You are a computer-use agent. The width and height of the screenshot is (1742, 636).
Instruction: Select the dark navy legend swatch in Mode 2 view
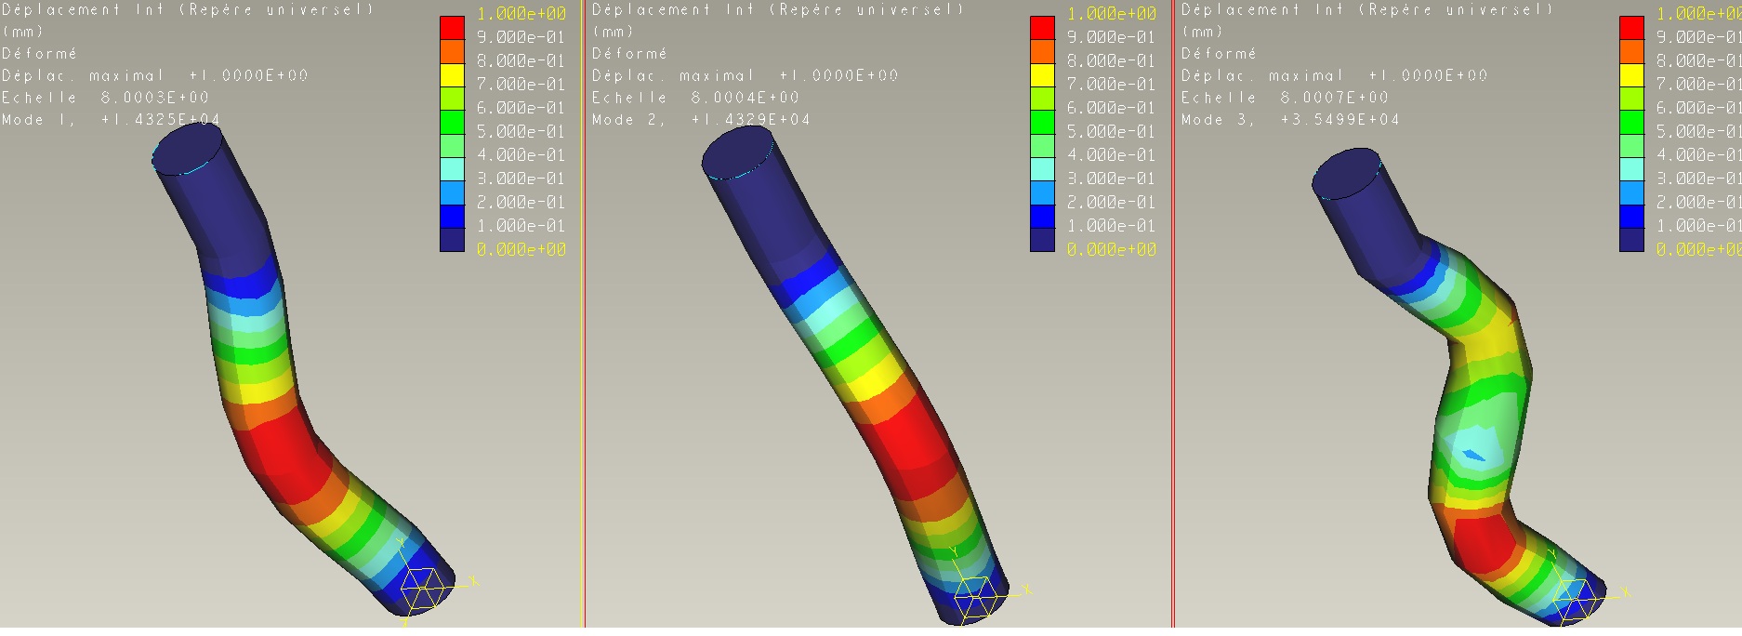(1042, 240)
